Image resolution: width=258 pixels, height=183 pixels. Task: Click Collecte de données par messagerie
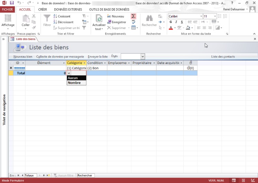click(x=60, y=57)
